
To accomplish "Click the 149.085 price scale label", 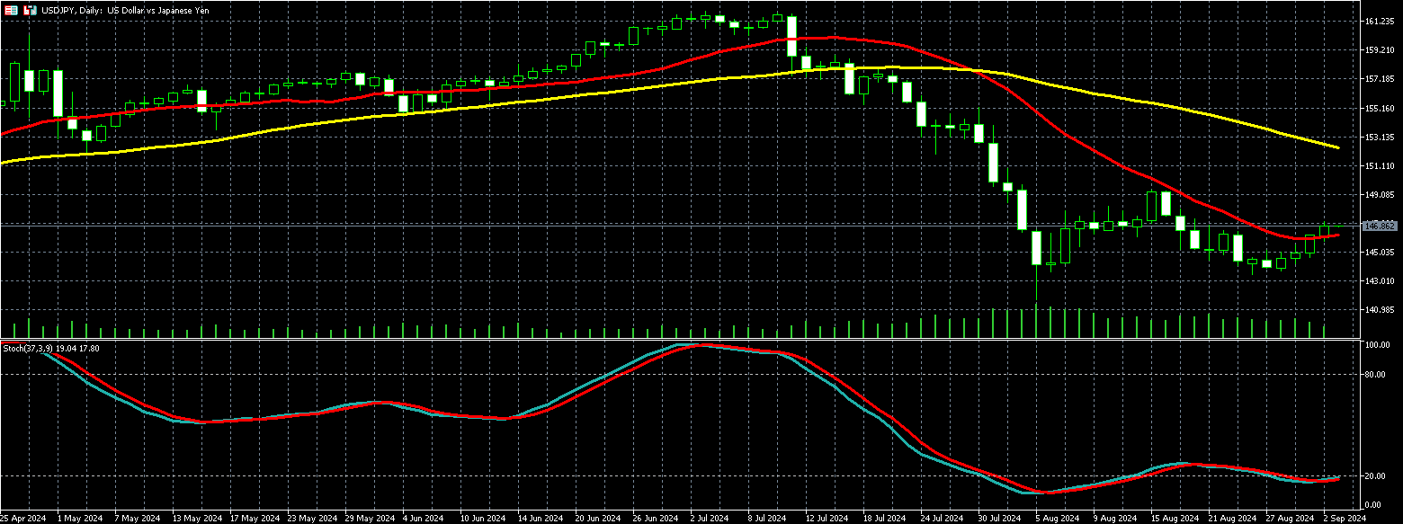I will point(1379,194).
